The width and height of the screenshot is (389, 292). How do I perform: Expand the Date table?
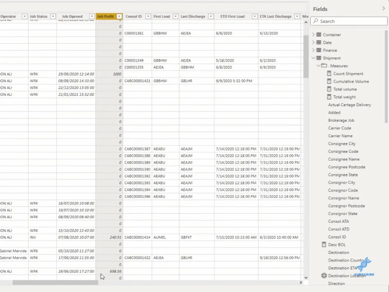[x=313, y=42]
